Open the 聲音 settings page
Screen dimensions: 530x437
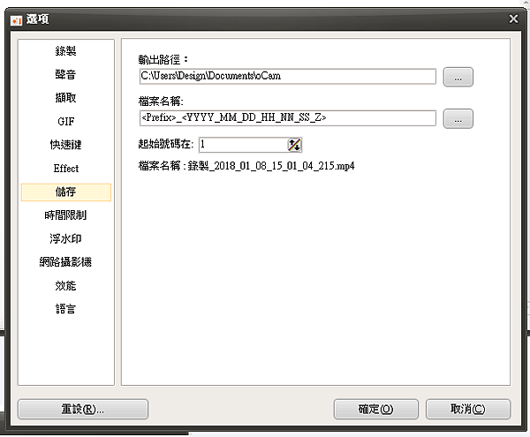65,74
